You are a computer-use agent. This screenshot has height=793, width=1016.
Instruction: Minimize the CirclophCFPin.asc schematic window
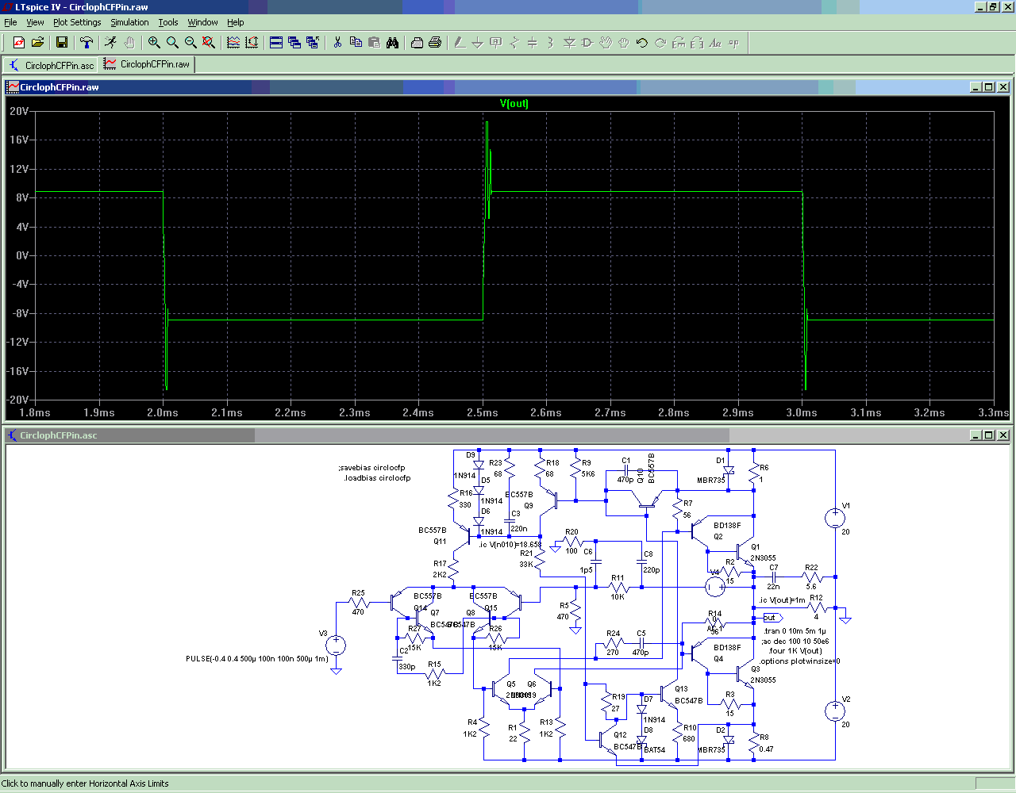tap(976, 435)
